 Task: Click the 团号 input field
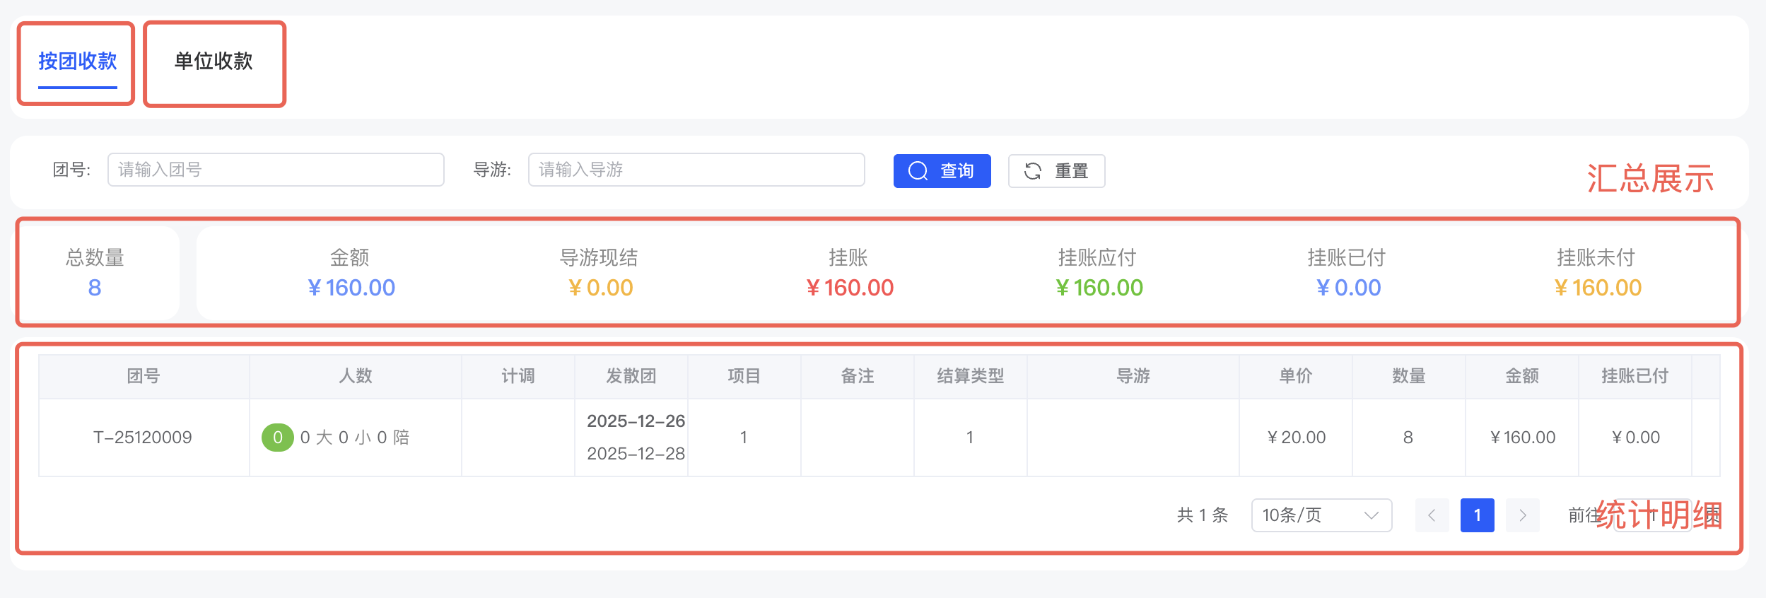coord(274,170)
